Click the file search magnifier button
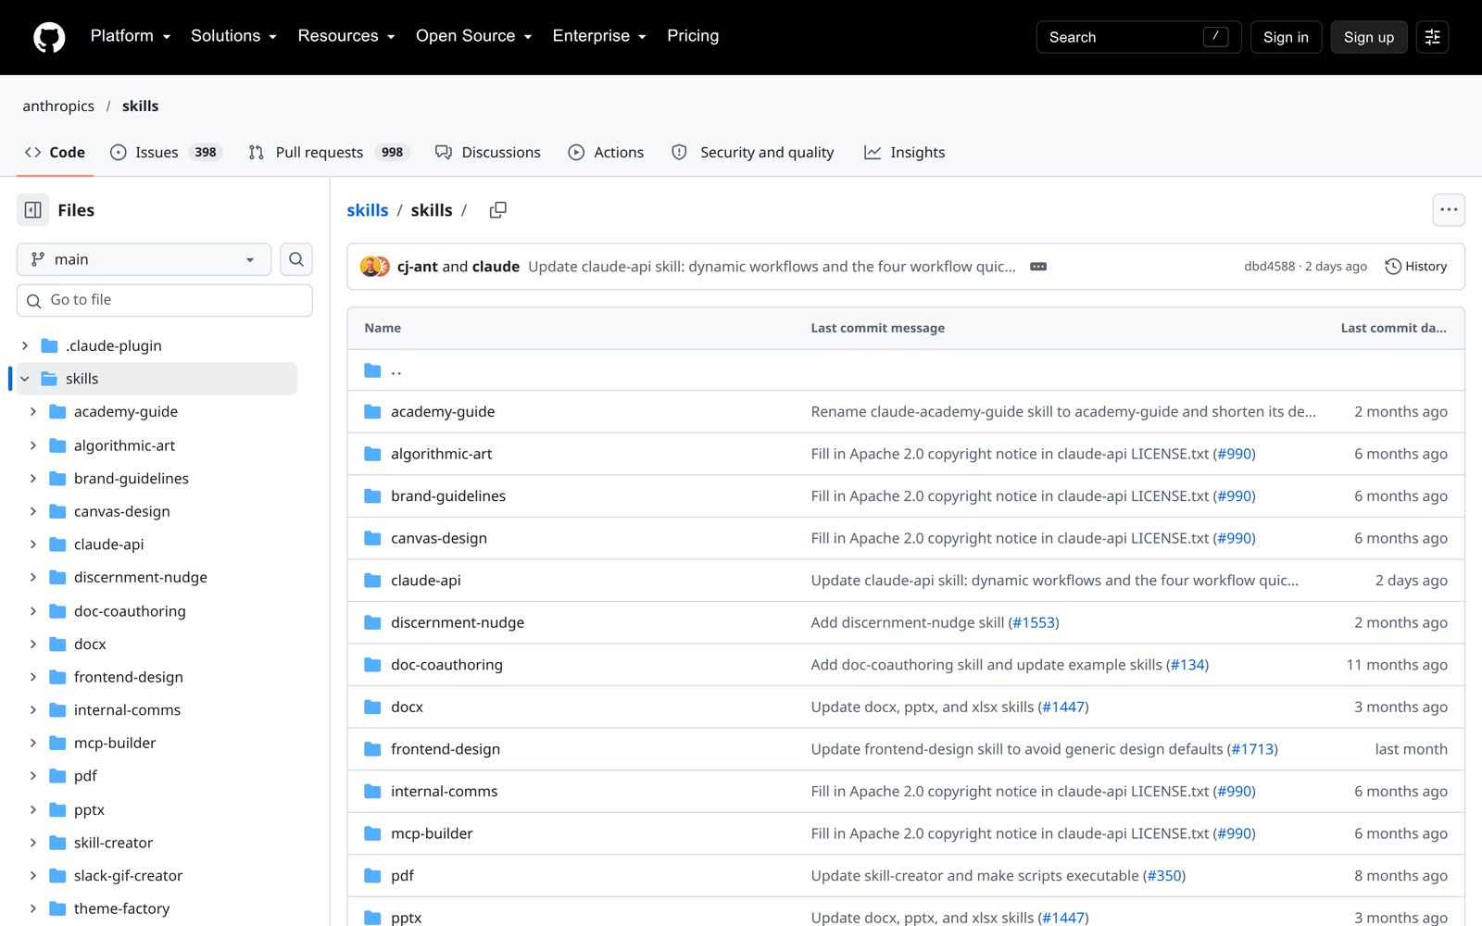 (296, 259)
